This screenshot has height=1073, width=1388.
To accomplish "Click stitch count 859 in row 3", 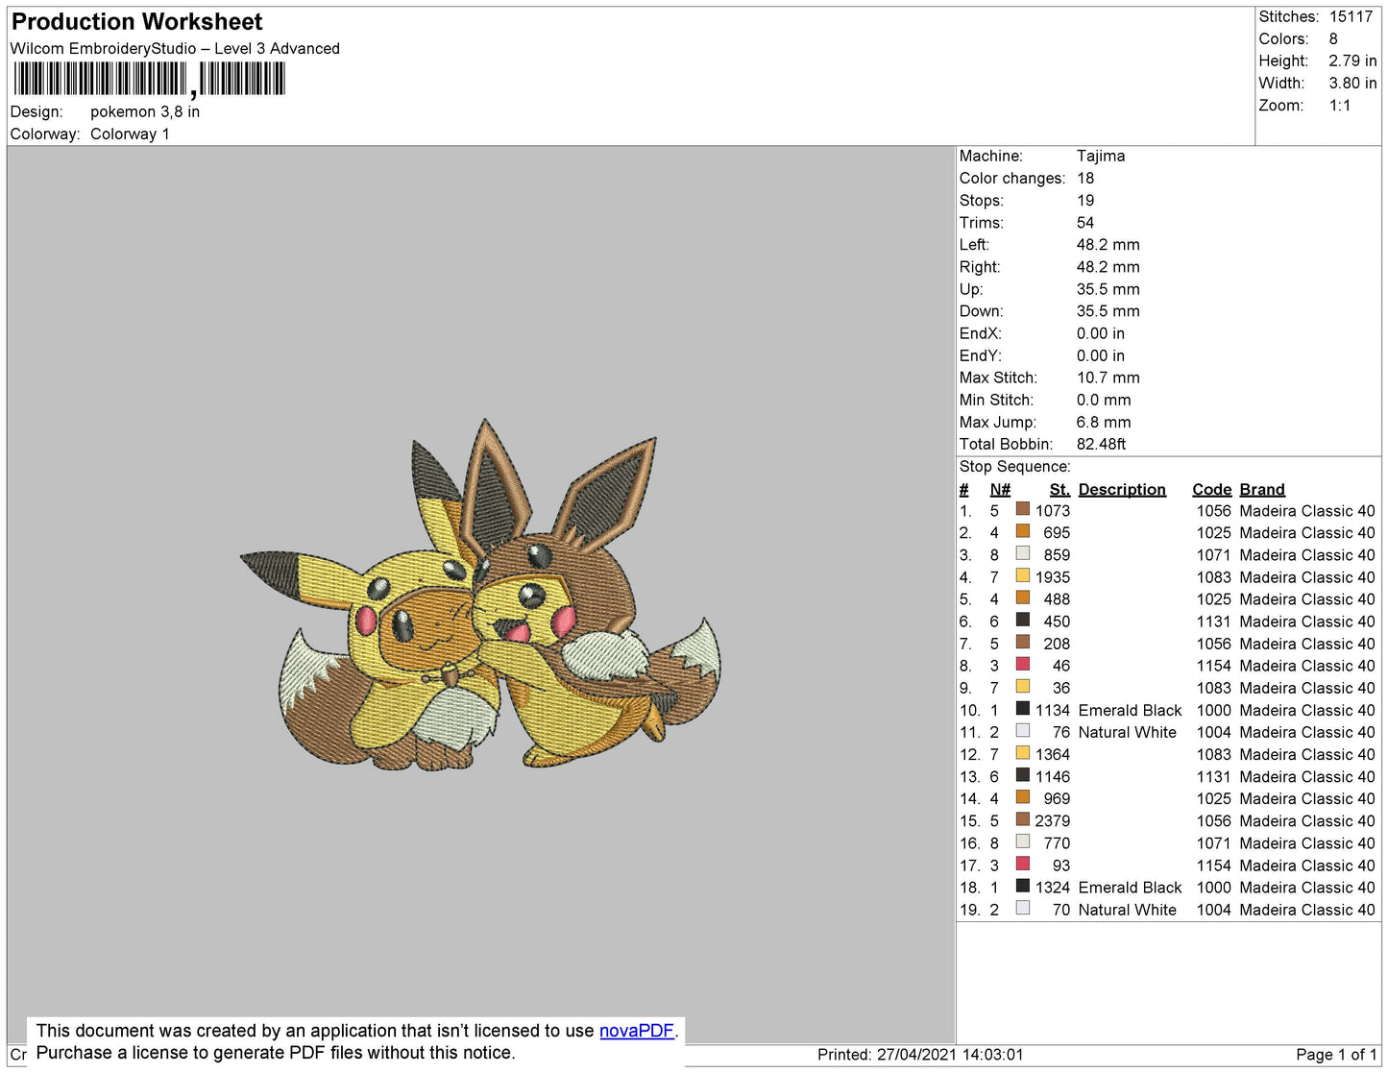I will tap(1057, 554).
